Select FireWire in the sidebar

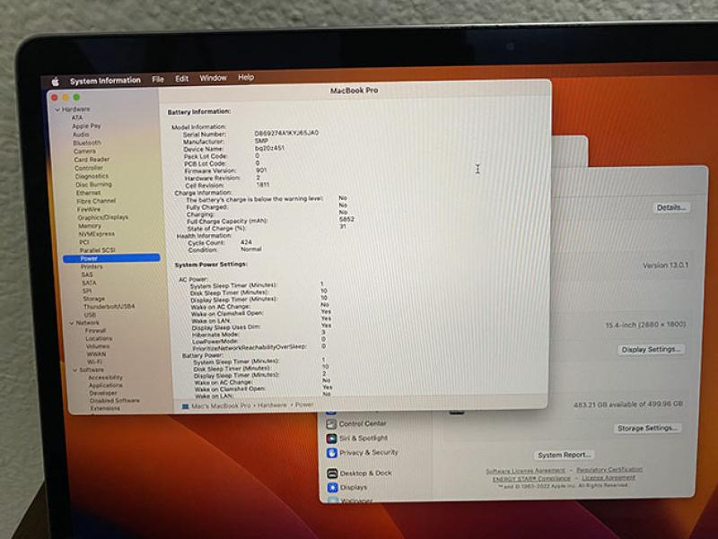(89, 209)
